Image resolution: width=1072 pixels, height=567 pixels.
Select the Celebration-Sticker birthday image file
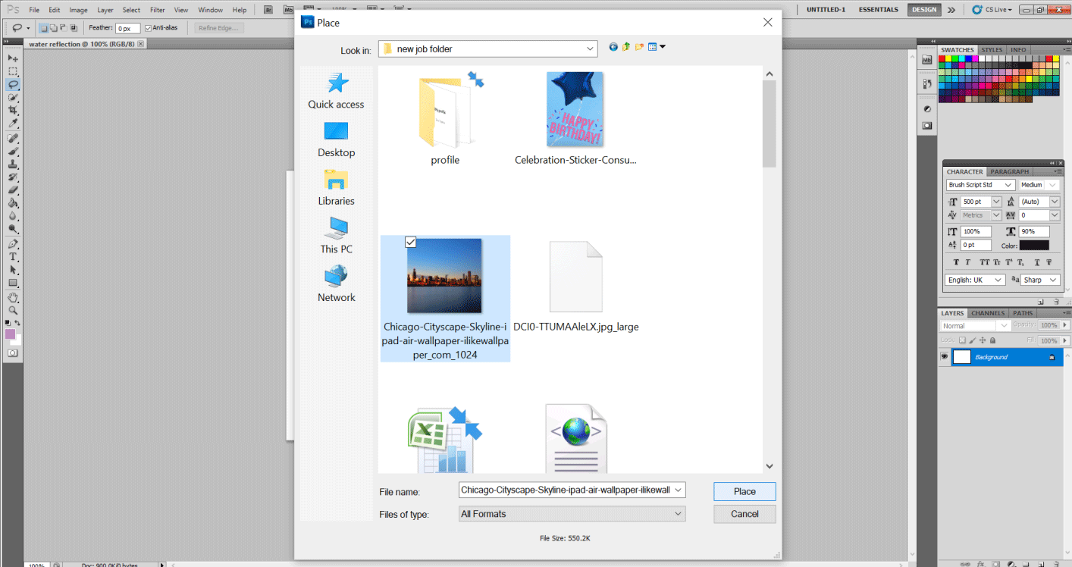[575, 118]
